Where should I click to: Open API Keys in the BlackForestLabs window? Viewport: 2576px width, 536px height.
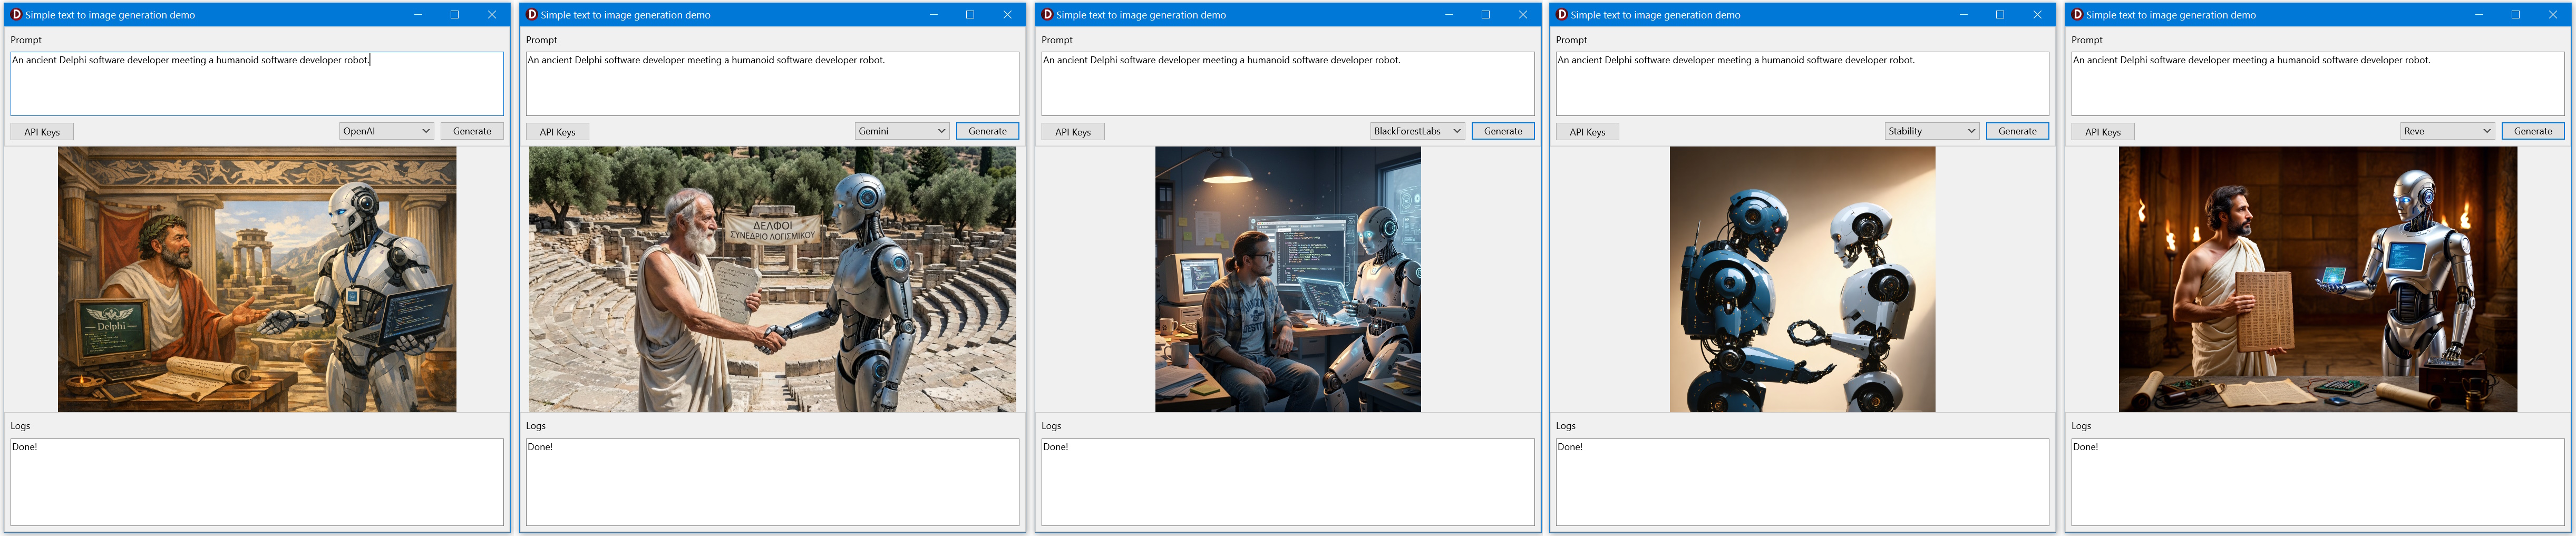tap(1073, 132)
